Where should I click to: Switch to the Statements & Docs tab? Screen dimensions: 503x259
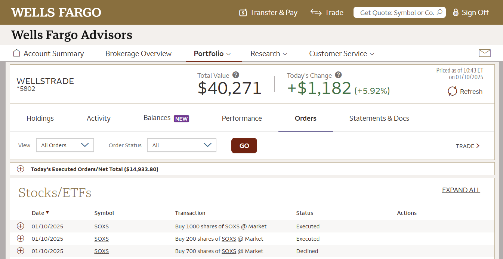click(379, 118)
